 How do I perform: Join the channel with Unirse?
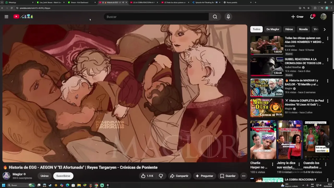(x=45, y=176)
